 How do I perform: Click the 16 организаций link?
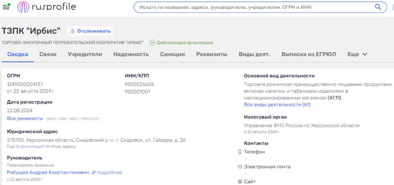[x=30, y=147]
